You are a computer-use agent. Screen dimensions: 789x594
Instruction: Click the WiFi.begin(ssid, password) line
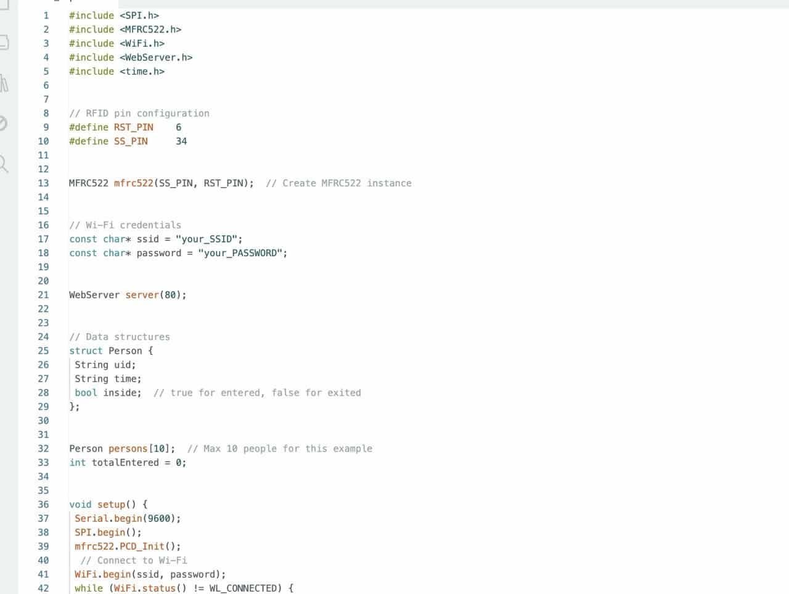click(x=150, y=575)
